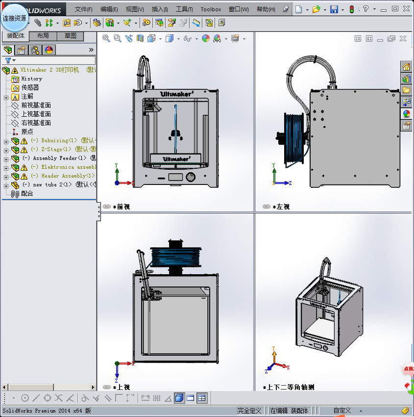Select the Previous View icon
The height and width of the screenshot is (417, 414).
(x=129, y=39)
